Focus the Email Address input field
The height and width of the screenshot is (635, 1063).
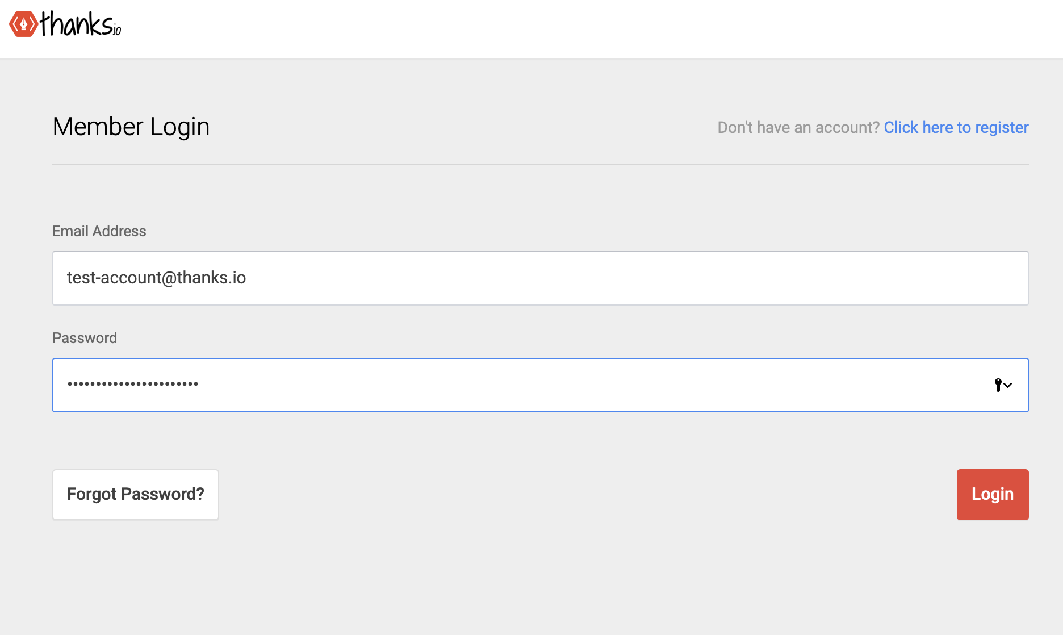click(539, 278)
